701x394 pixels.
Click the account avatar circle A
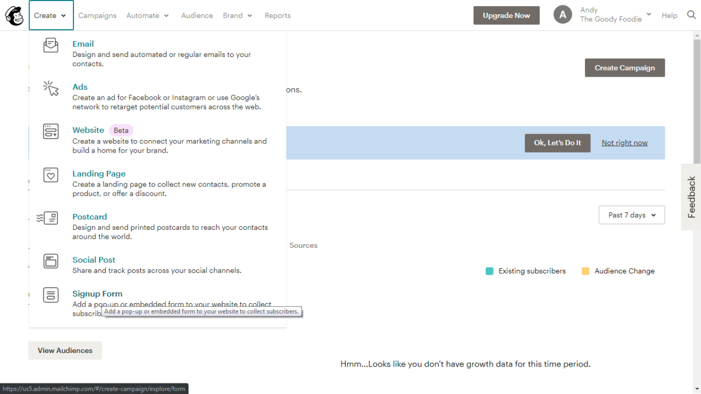pos(563,15)
